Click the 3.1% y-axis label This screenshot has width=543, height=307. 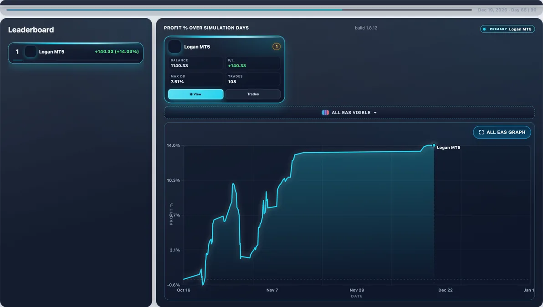pyautogui.click(x=175, y=250)
